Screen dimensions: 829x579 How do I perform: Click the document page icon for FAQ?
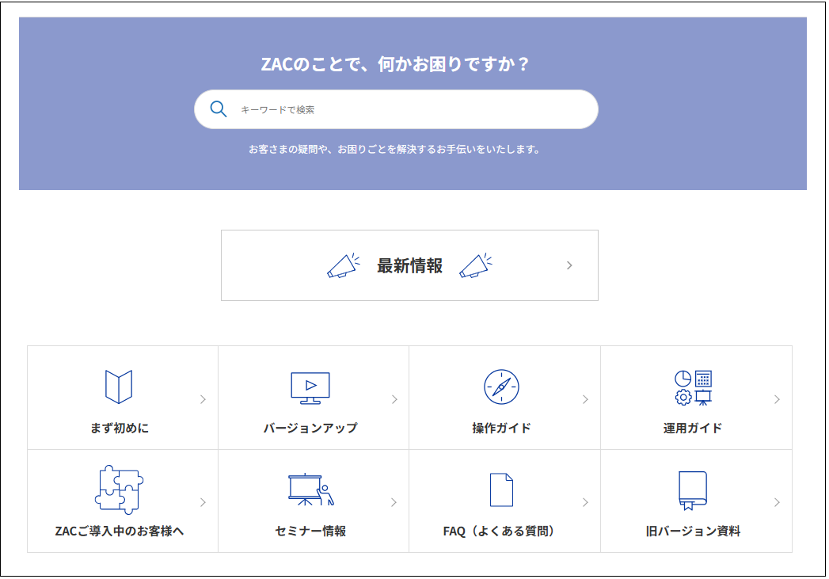click(x=501, y=489)
